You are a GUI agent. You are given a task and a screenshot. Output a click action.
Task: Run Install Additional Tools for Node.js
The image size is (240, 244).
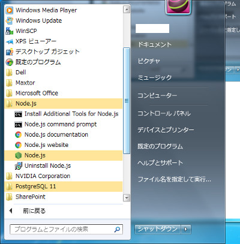71,114
